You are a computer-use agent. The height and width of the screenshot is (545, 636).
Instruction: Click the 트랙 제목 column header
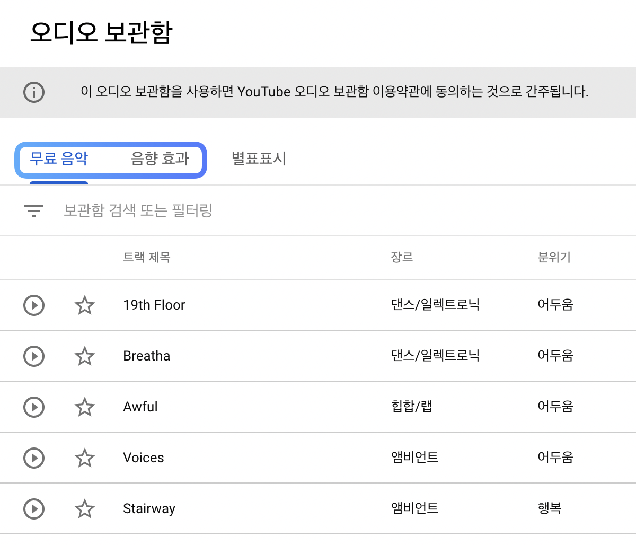(147, 258)
